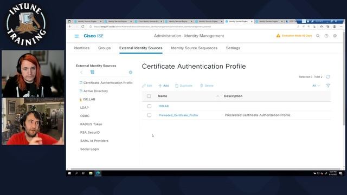Open the Windows taskbar search icon
347x195 pixels.
click(76, 173)
